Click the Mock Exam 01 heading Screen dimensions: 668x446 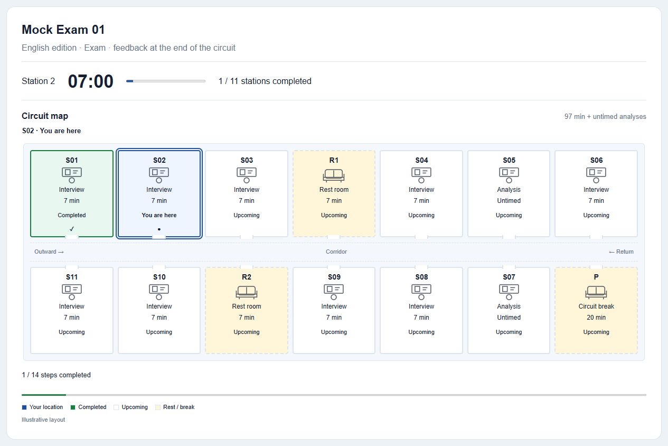point(63,30)
